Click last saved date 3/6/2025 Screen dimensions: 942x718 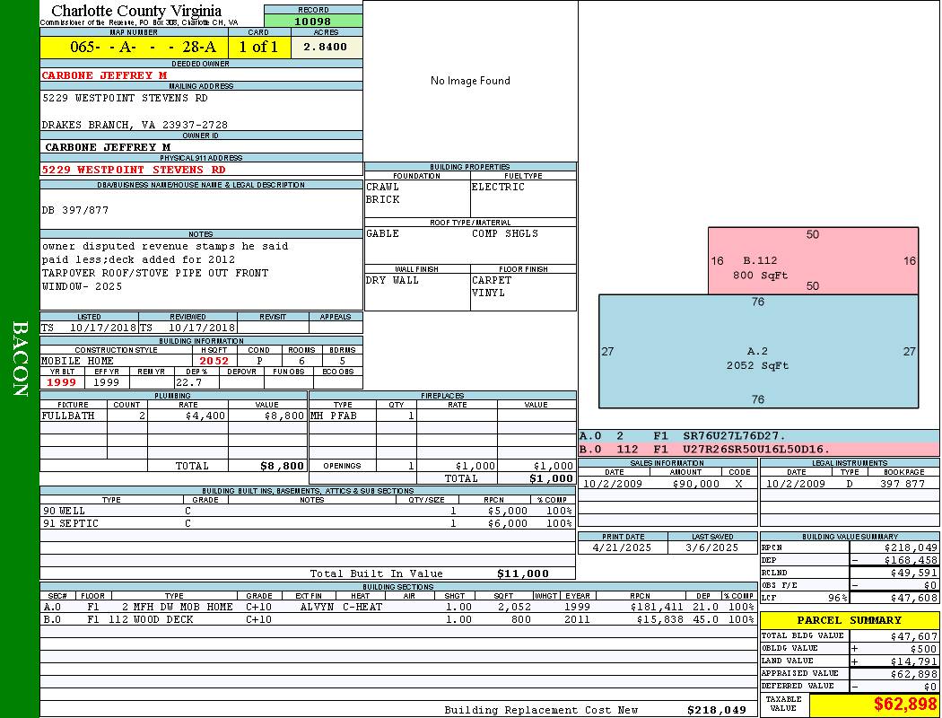click(x=712, y=548)
